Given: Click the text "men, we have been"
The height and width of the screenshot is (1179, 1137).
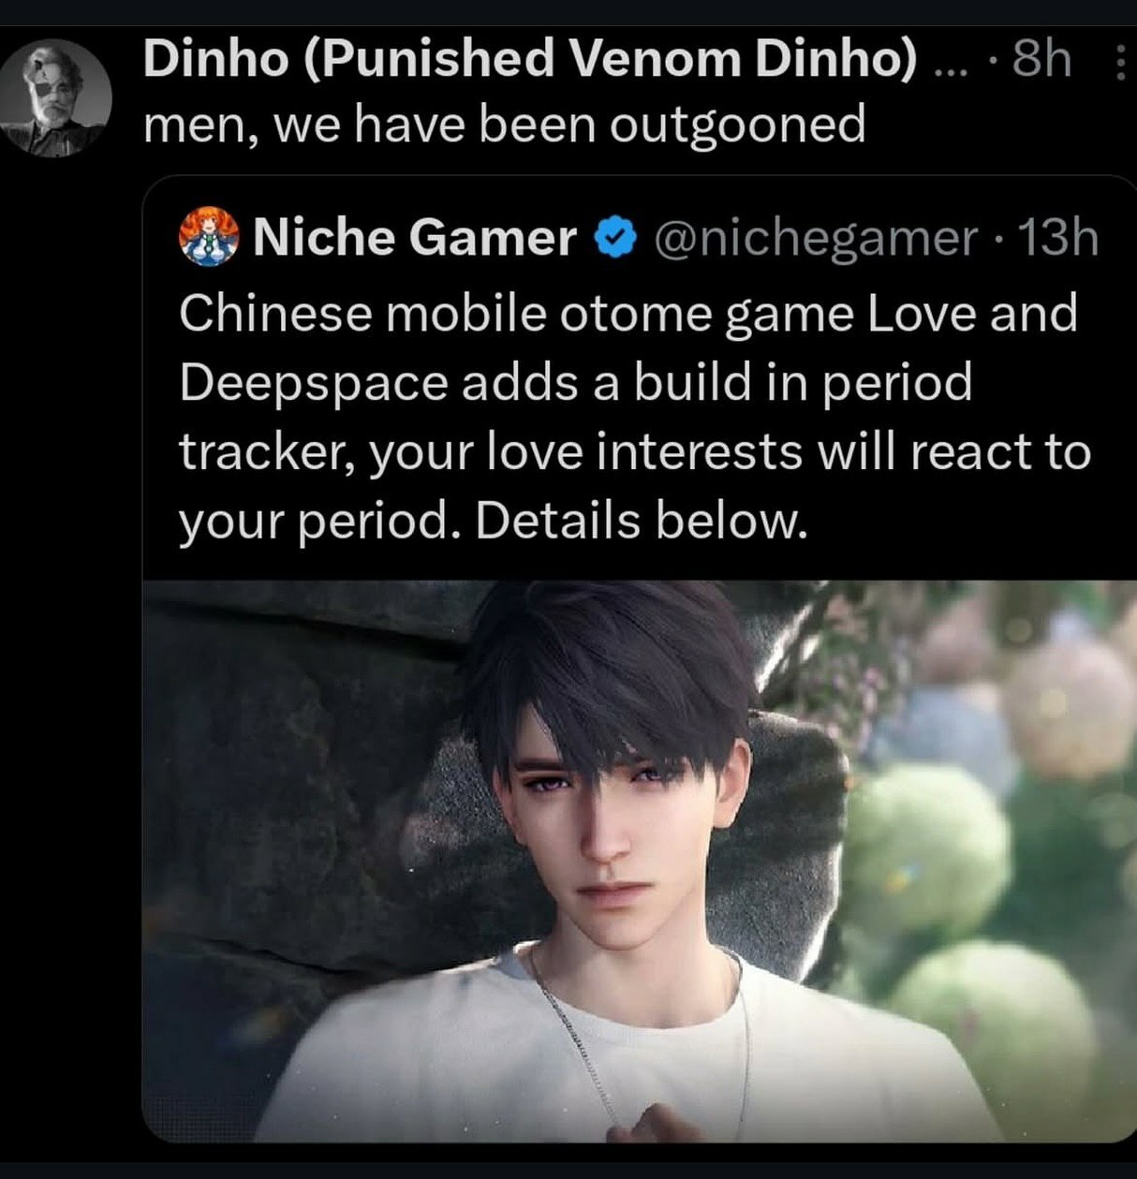Looking at the screenshot, I should pos(371,125).
